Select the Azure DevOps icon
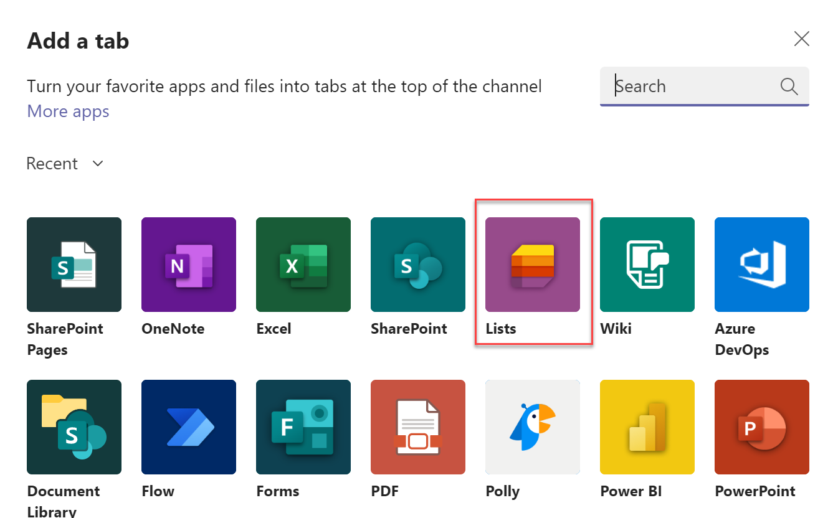The image size is (833, 518). tap(762, 265)
